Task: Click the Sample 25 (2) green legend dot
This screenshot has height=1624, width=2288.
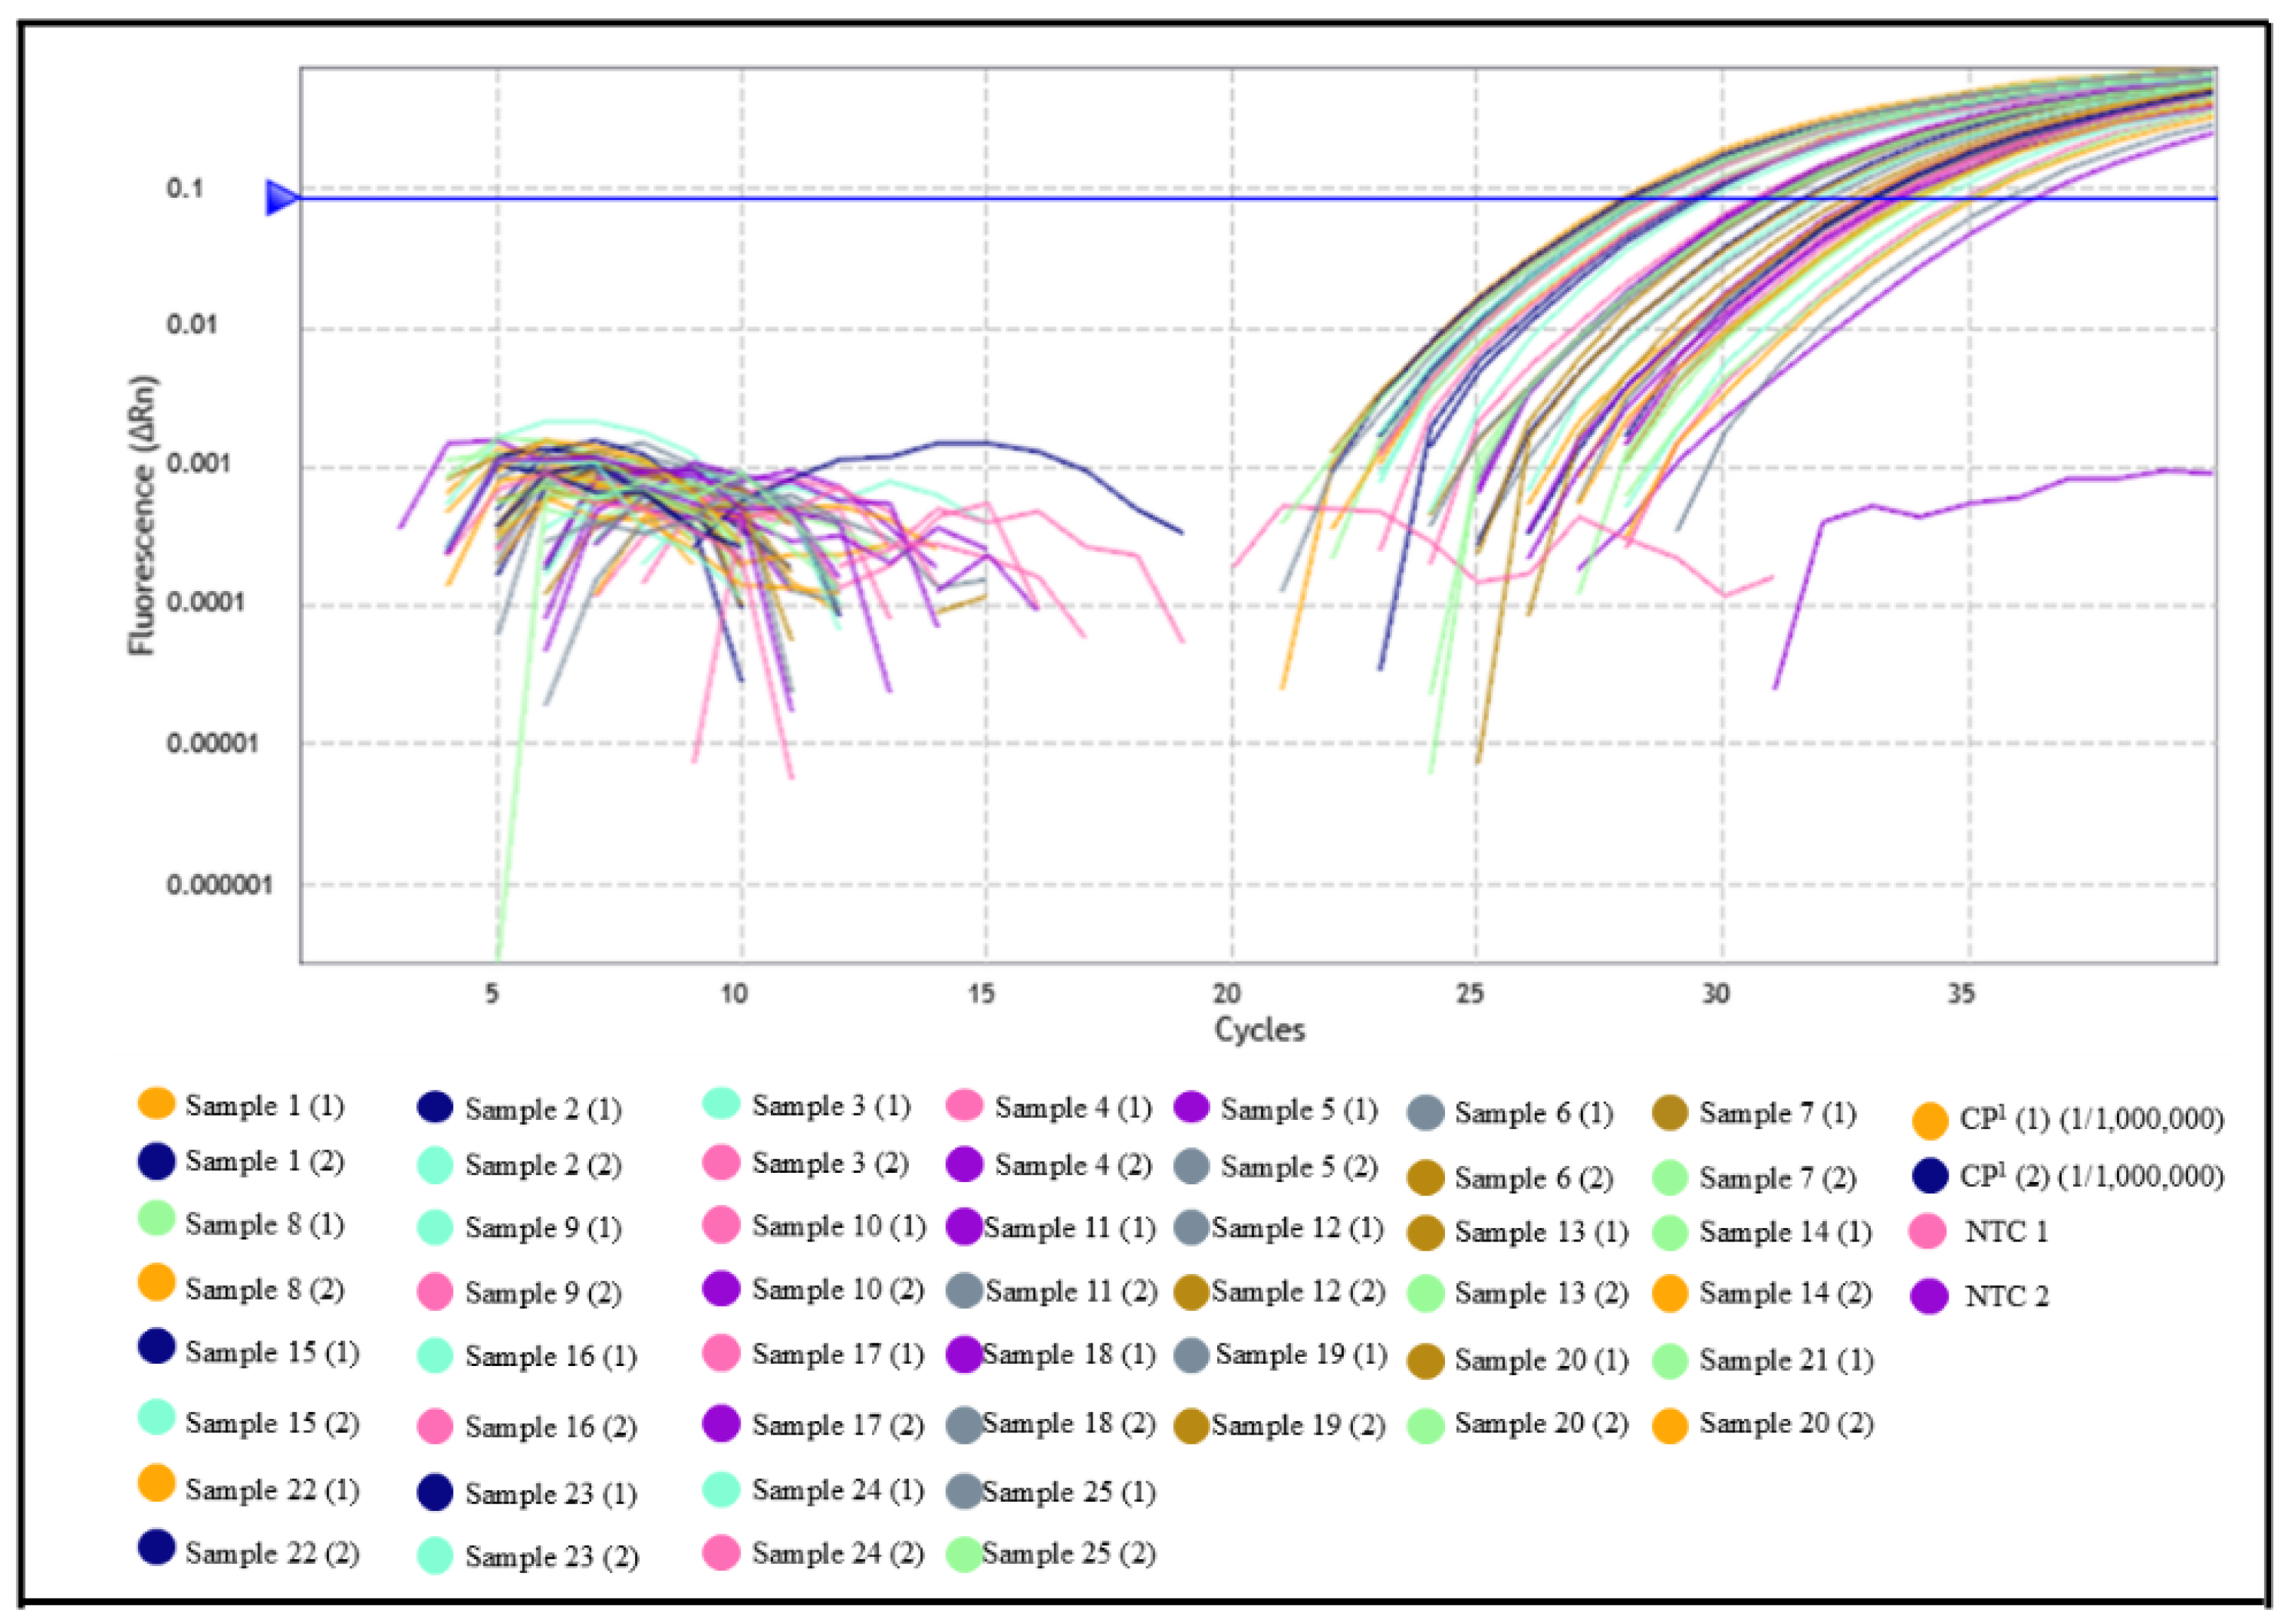Action: pos(965,1554)
